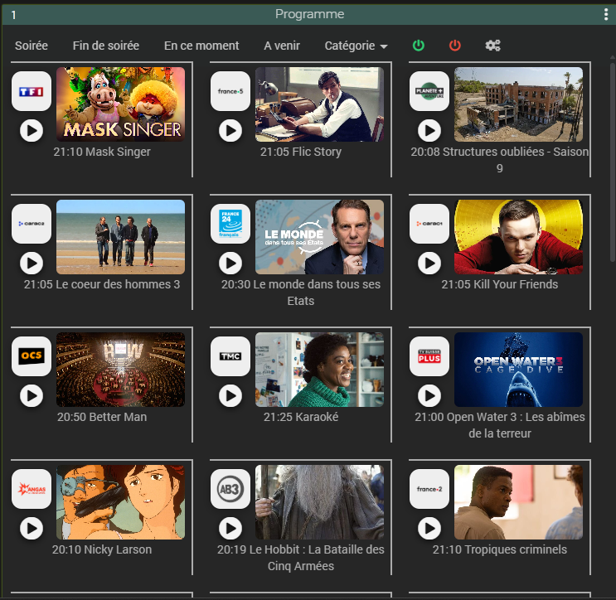Click the "21:10 Mask Singer" title
Viewport: 616px width, 600px height.
pos(102,152)
